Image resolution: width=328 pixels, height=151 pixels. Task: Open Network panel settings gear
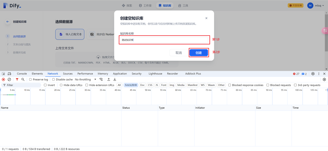tap(324, 80)
